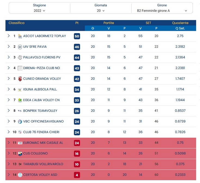
Task: Expand the Euromac Mix Casale AL row
Action: (9, 143)
